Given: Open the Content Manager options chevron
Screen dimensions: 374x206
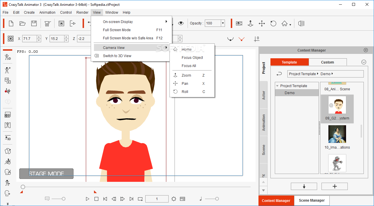Looking at the screenshot, I should [x=364, y=62].
